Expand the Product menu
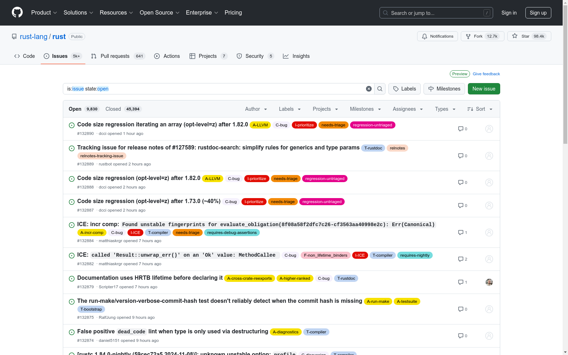The width and height of the screenshot is (568, 355). click(44, 13)
